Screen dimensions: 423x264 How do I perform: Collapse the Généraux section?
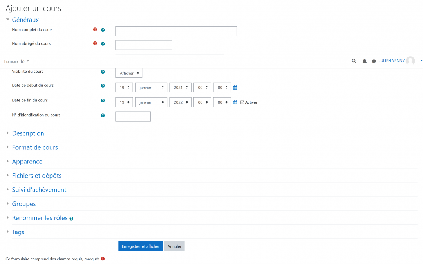pyautogui.click(x=25, y=20)
